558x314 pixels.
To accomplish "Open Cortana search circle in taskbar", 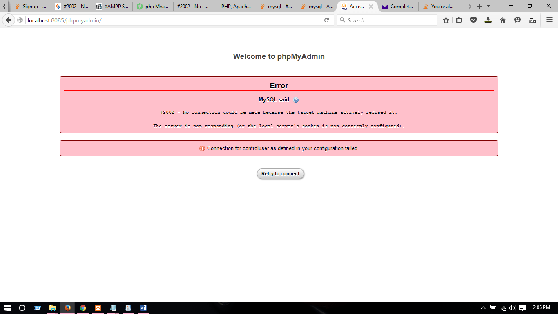I will click(x=22, y=308).
